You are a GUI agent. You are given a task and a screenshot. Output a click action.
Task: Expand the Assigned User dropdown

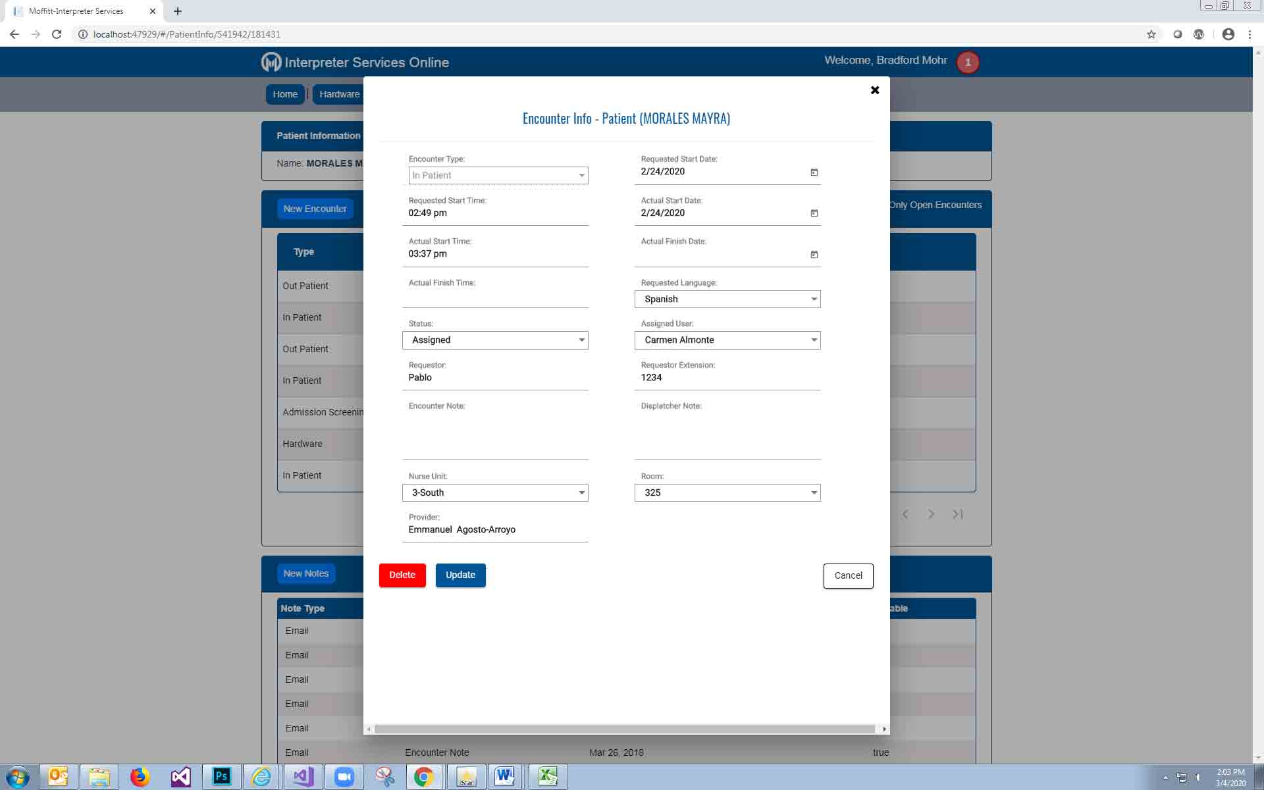[x=727, y=340]
